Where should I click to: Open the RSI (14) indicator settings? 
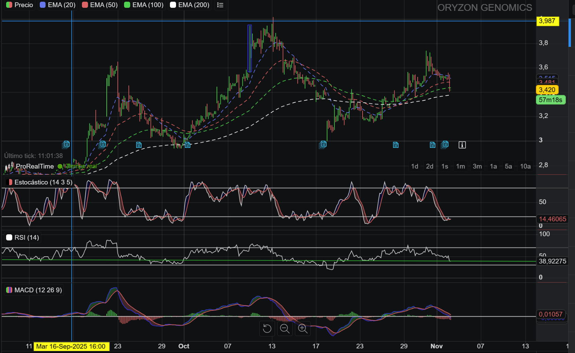tap(23, 238)
